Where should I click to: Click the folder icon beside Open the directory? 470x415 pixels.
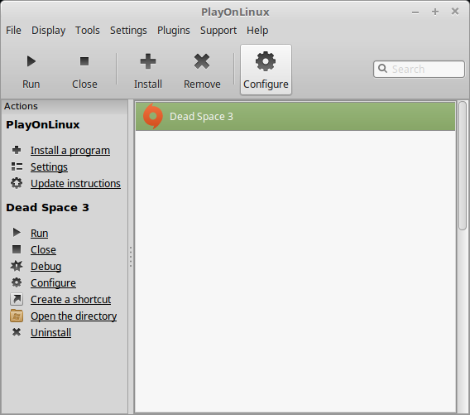(17, 316)
